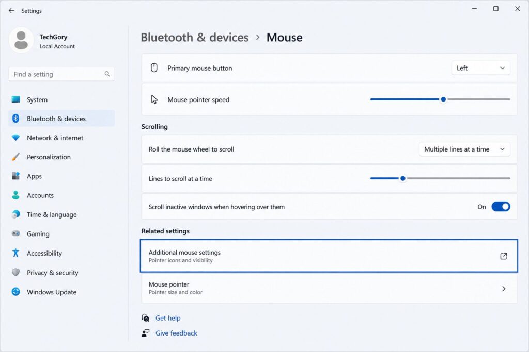Click the pointer icon beside Mouse pointer speed
Screen dimensions: 529x352
click(154, 99)
